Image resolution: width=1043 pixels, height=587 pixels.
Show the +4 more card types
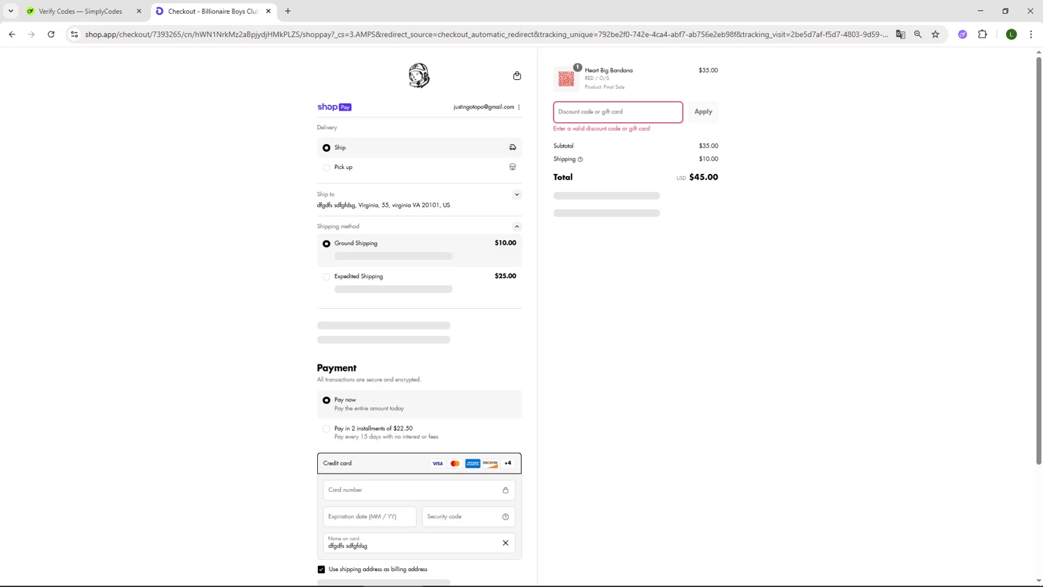pos(508,463)
